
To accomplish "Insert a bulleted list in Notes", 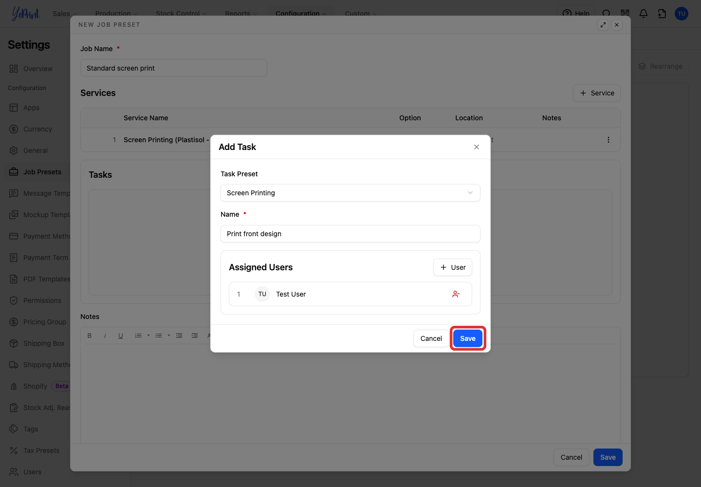I will [159, 336].
